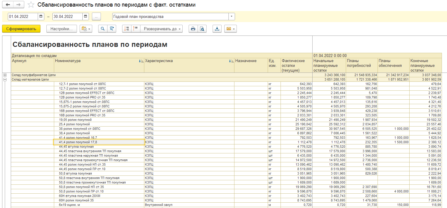Go forward with the right arrow button
Viewport: 447px width, 208px height.
point(18,5)
